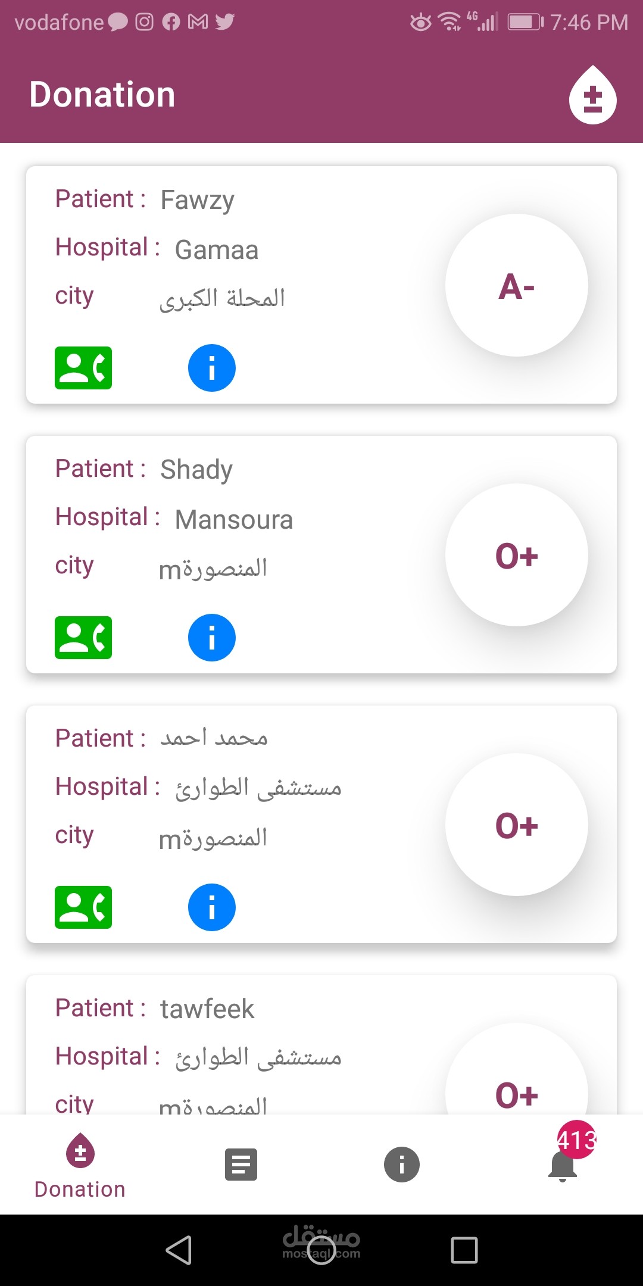Tap the add donation request drop icon
The height and width of the screenshot is (1286, 643).
592,96
